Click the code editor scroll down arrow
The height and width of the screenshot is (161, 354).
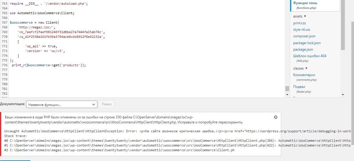pyautogui.click(x=287, y=95)
